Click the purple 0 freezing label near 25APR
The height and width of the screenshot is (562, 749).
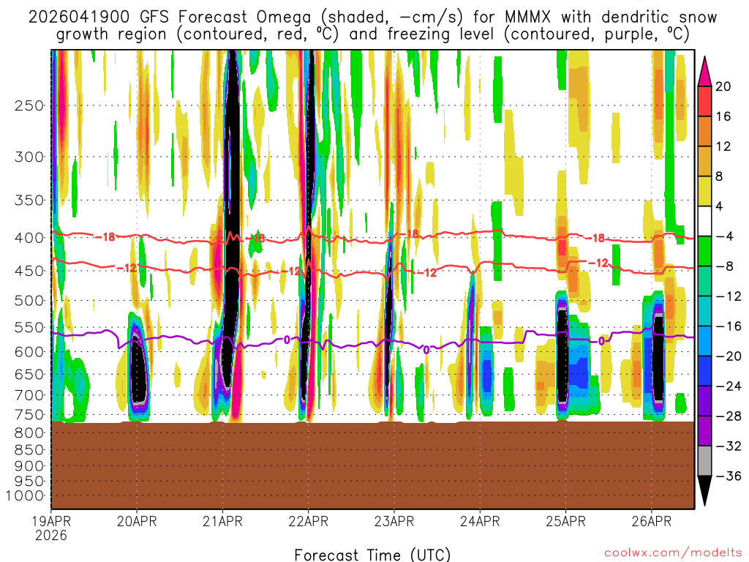pyautogui.click(x=601, y=341)
